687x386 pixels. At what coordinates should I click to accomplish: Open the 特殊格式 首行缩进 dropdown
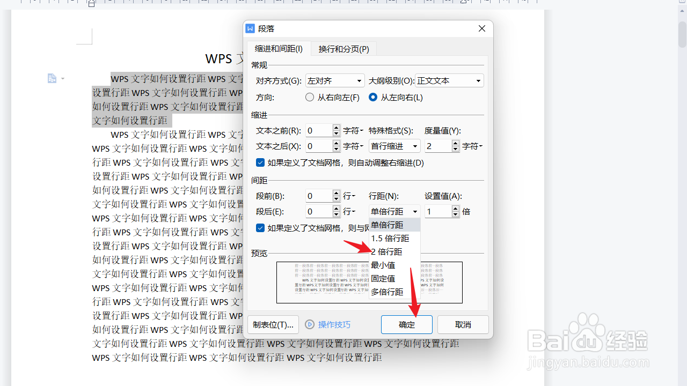(x=394, y=146)
